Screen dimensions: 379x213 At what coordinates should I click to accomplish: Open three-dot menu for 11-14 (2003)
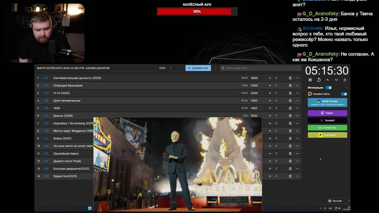297,93
